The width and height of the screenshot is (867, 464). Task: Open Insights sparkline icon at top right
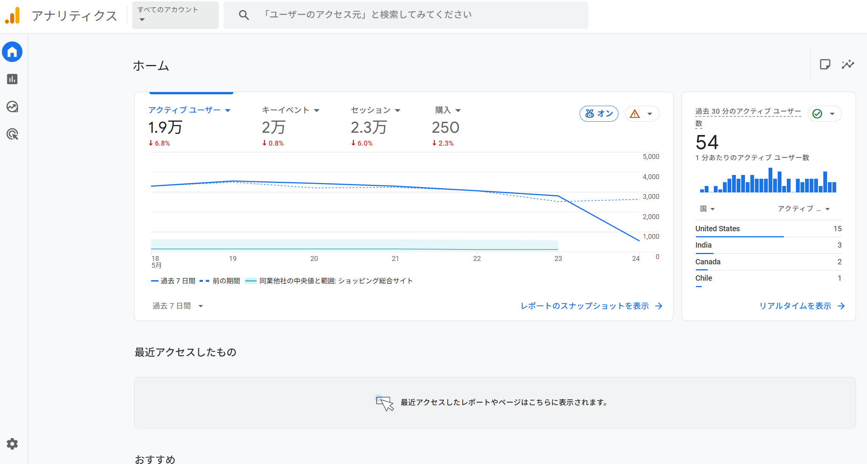click(848, 64)
